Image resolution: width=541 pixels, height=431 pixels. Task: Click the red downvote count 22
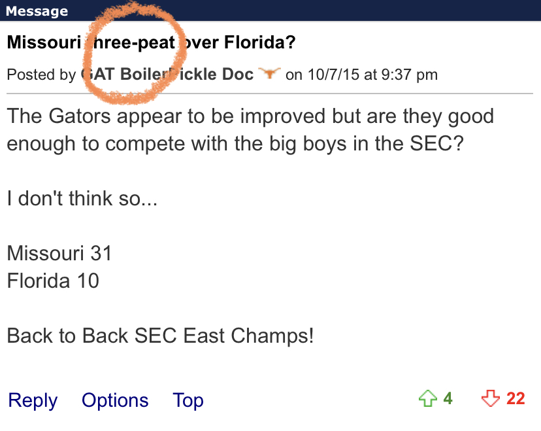point(516,398)
